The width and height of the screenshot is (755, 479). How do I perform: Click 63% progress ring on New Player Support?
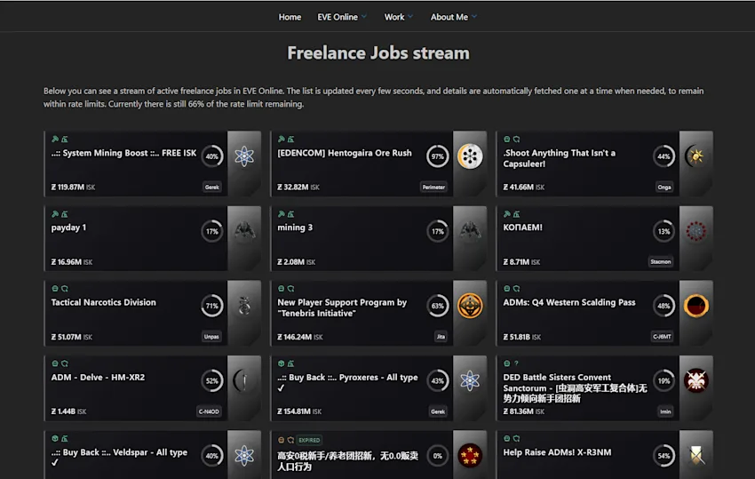point(437,306)
